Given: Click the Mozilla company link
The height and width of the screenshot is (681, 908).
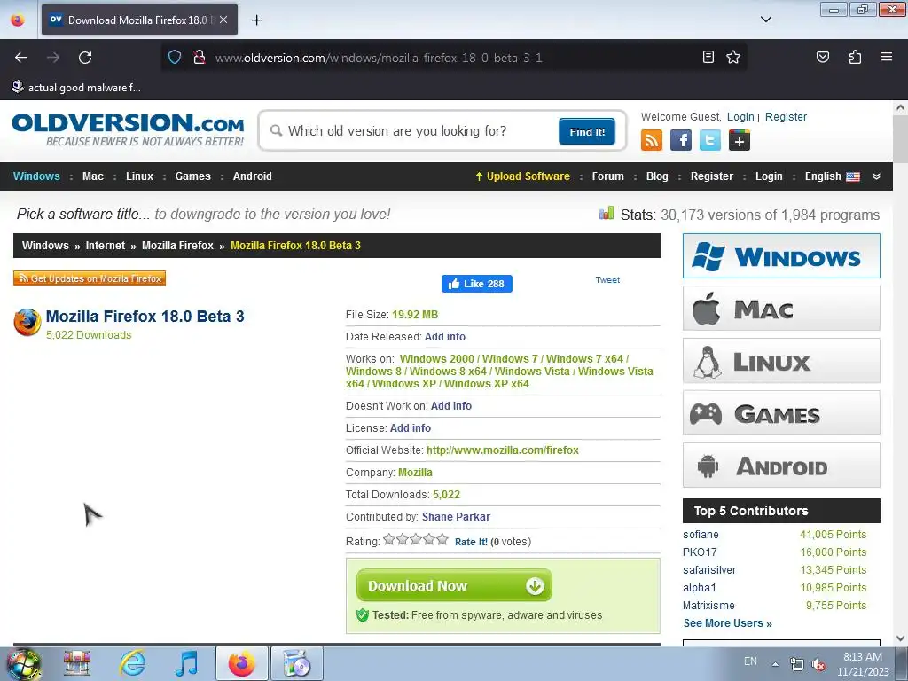Looking at the screenshot, I should pyautogui.click(x=415, y=472).
